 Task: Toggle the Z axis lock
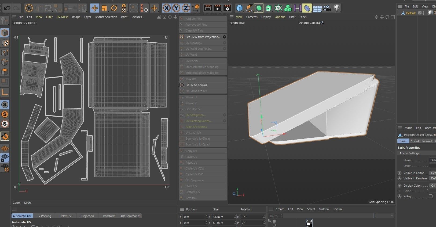coord(186,8)
